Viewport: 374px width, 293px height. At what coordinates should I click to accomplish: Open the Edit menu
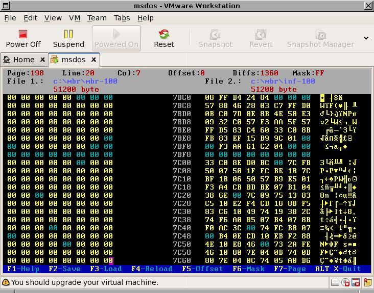tap(31, 18)
